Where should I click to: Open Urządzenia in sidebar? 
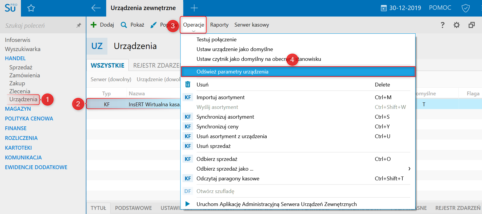click(x=23, y=99)
